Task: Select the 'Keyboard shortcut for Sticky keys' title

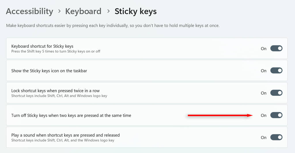Action: click(42, 46)
